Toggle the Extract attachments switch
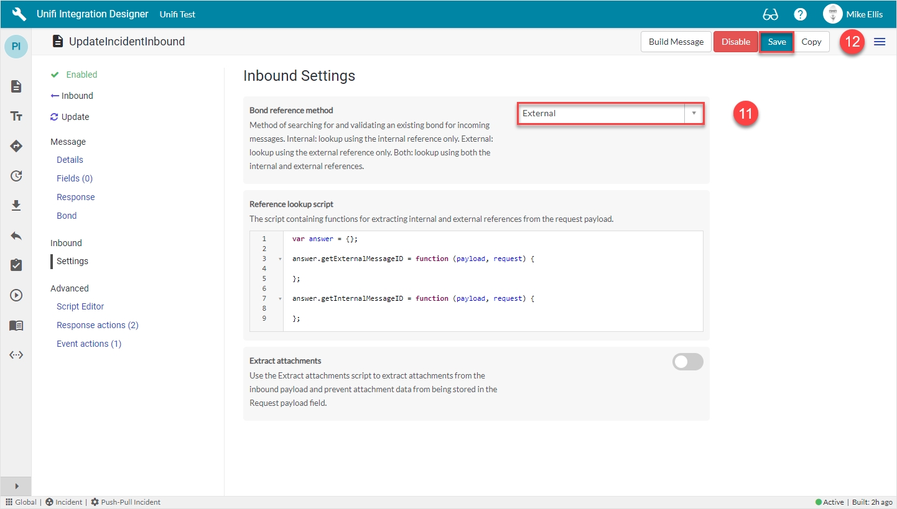Image resolution: width=897 pixels, height=509 pixels. click(687, 362)
